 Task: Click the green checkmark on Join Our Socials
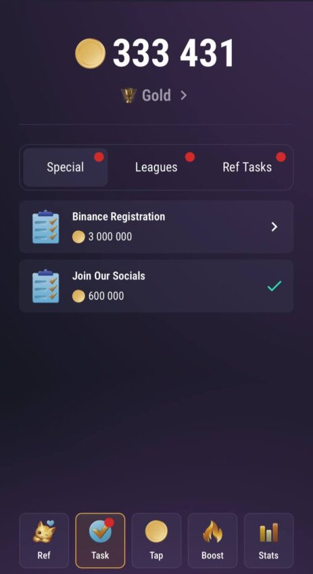(x=274, y=286)
